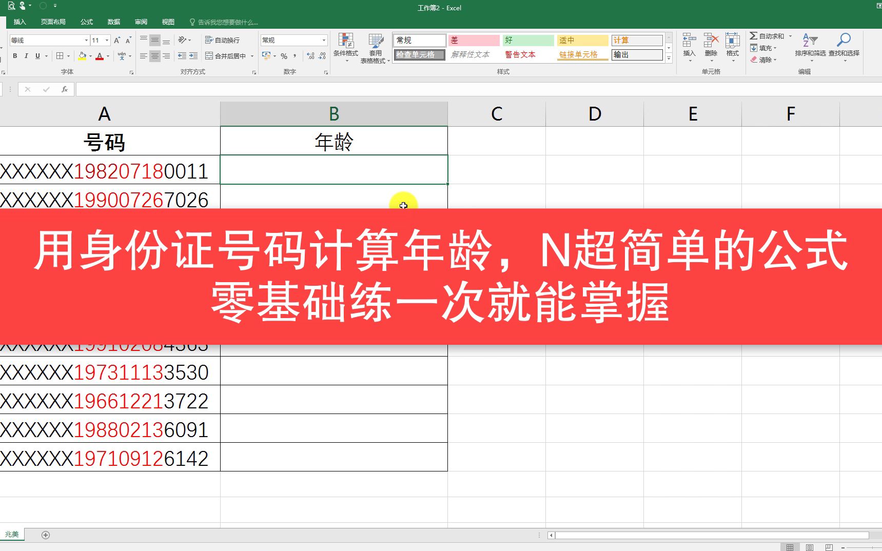Click the insert function fx button
The width and height of the screenshot is (882, 551).
coord(65,89)
